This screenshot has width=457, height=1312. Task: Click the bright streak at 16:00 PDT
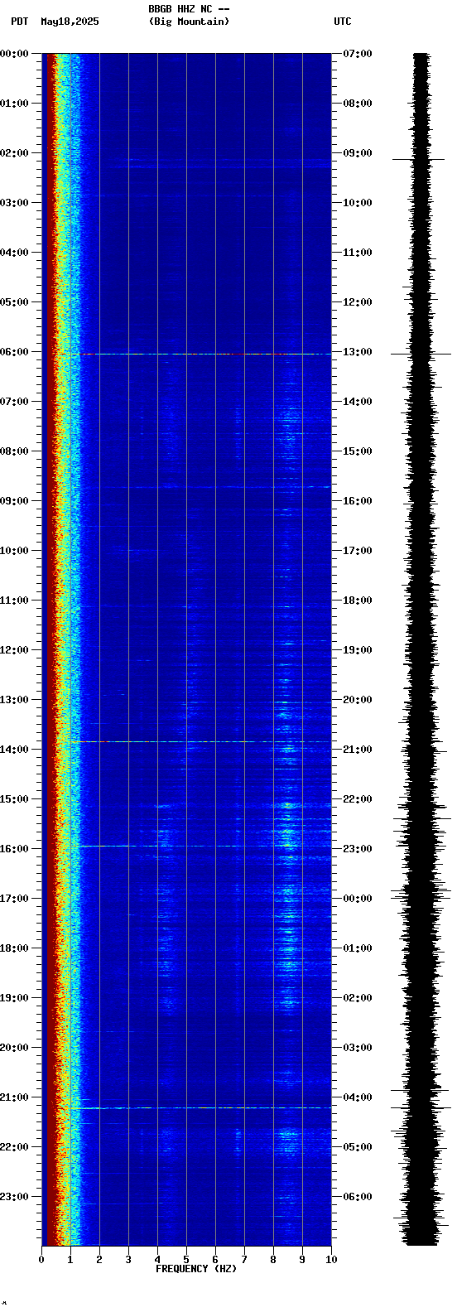205,846
